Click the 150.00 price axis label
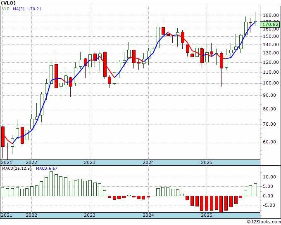Viewport: 281px width, 225px height. point(271,36)
